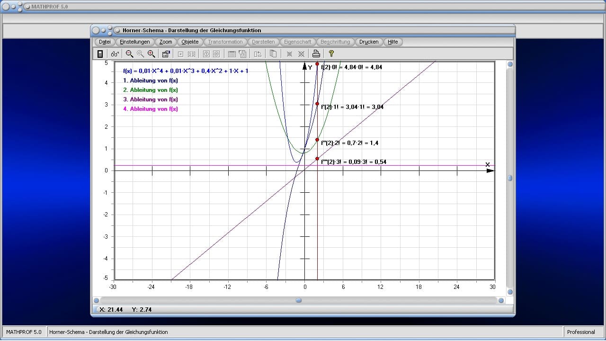Click '3. Ableitung von f(x)' legend entry
Screen dimensions: 606x341
(x=151, y=99)
